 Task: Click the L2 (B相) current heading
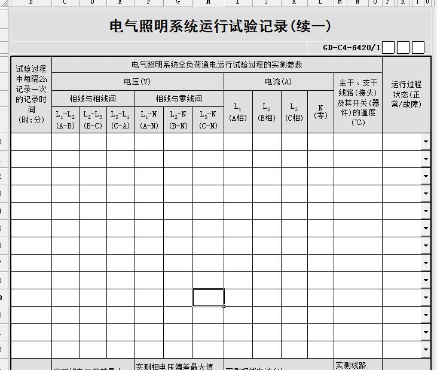267,112
